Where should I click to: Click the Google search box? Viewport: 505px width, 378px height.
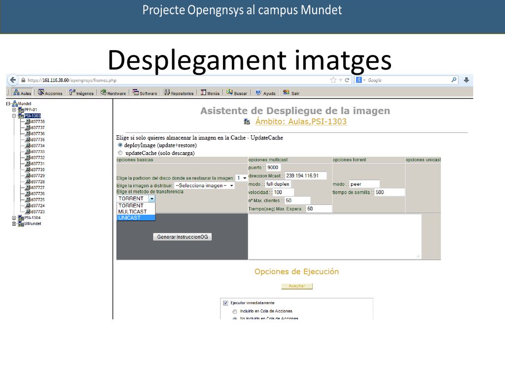(407, 80)
